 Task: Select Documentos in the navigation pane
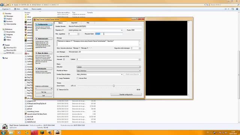(10, 32)
